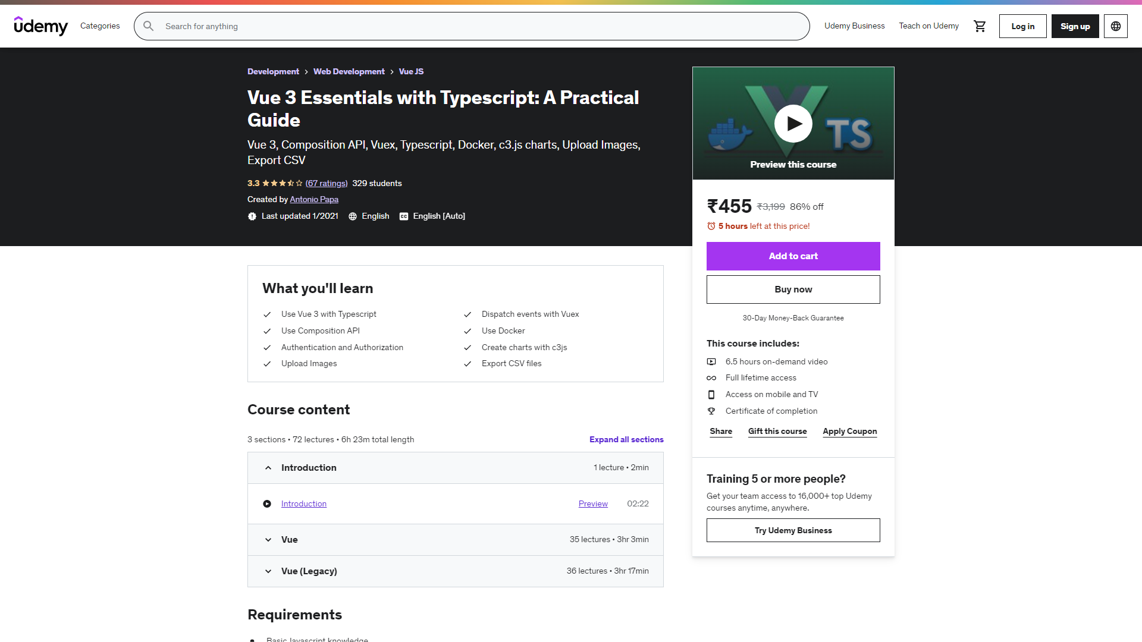
Task: Open the Introduction lecture link
Action: pyautogui.click(x=304, y=504)
